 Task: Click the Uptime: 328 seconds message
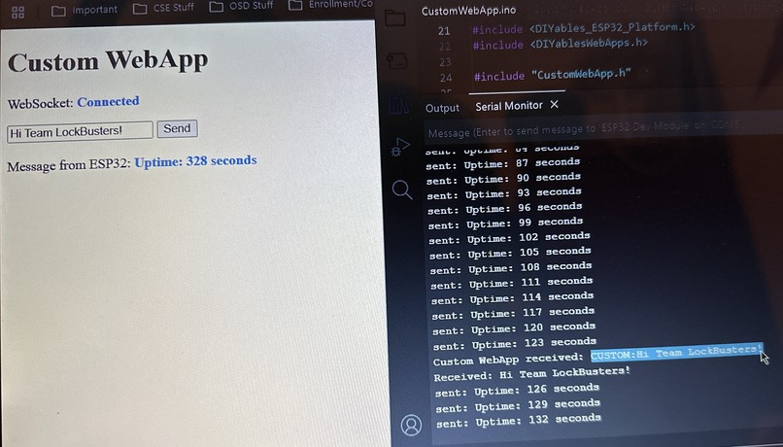click(x=196, y=161)
